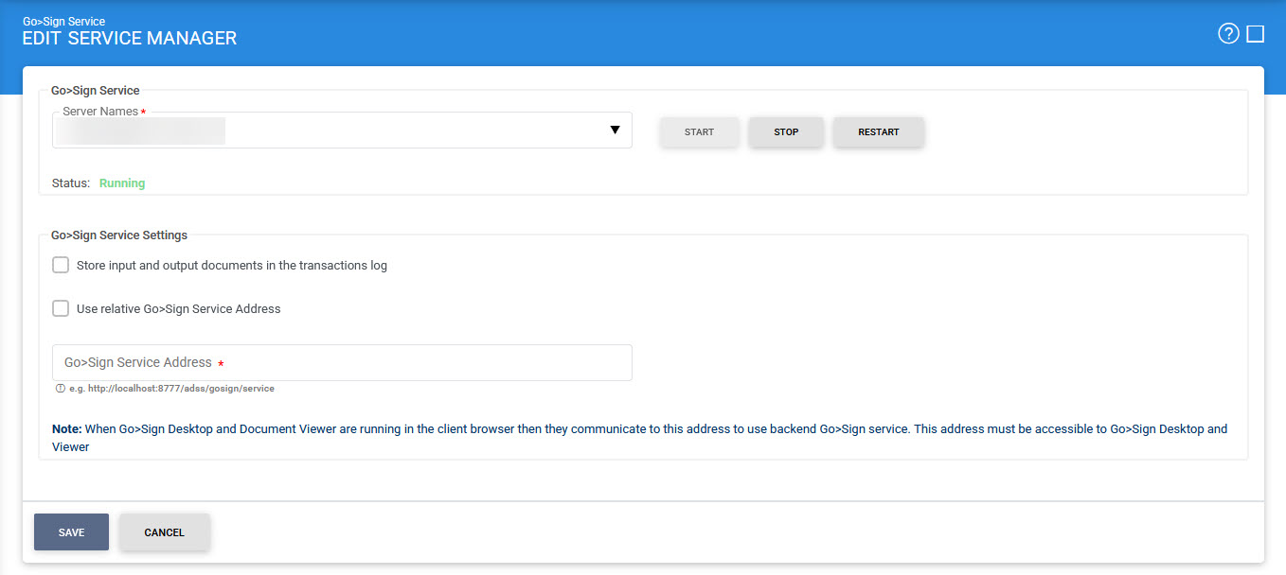The image size is (1286, 575).
Task: Click the 'Store input and output documents' label
Action: 232,266
